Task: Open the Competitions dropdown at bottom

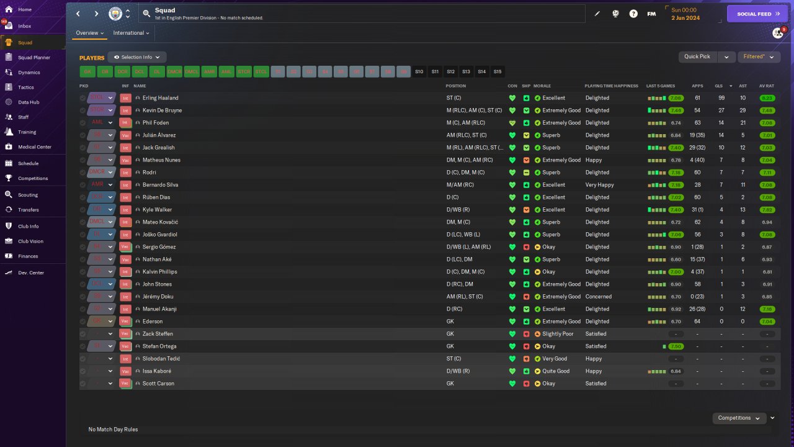Action: click(x=739, y=418)
